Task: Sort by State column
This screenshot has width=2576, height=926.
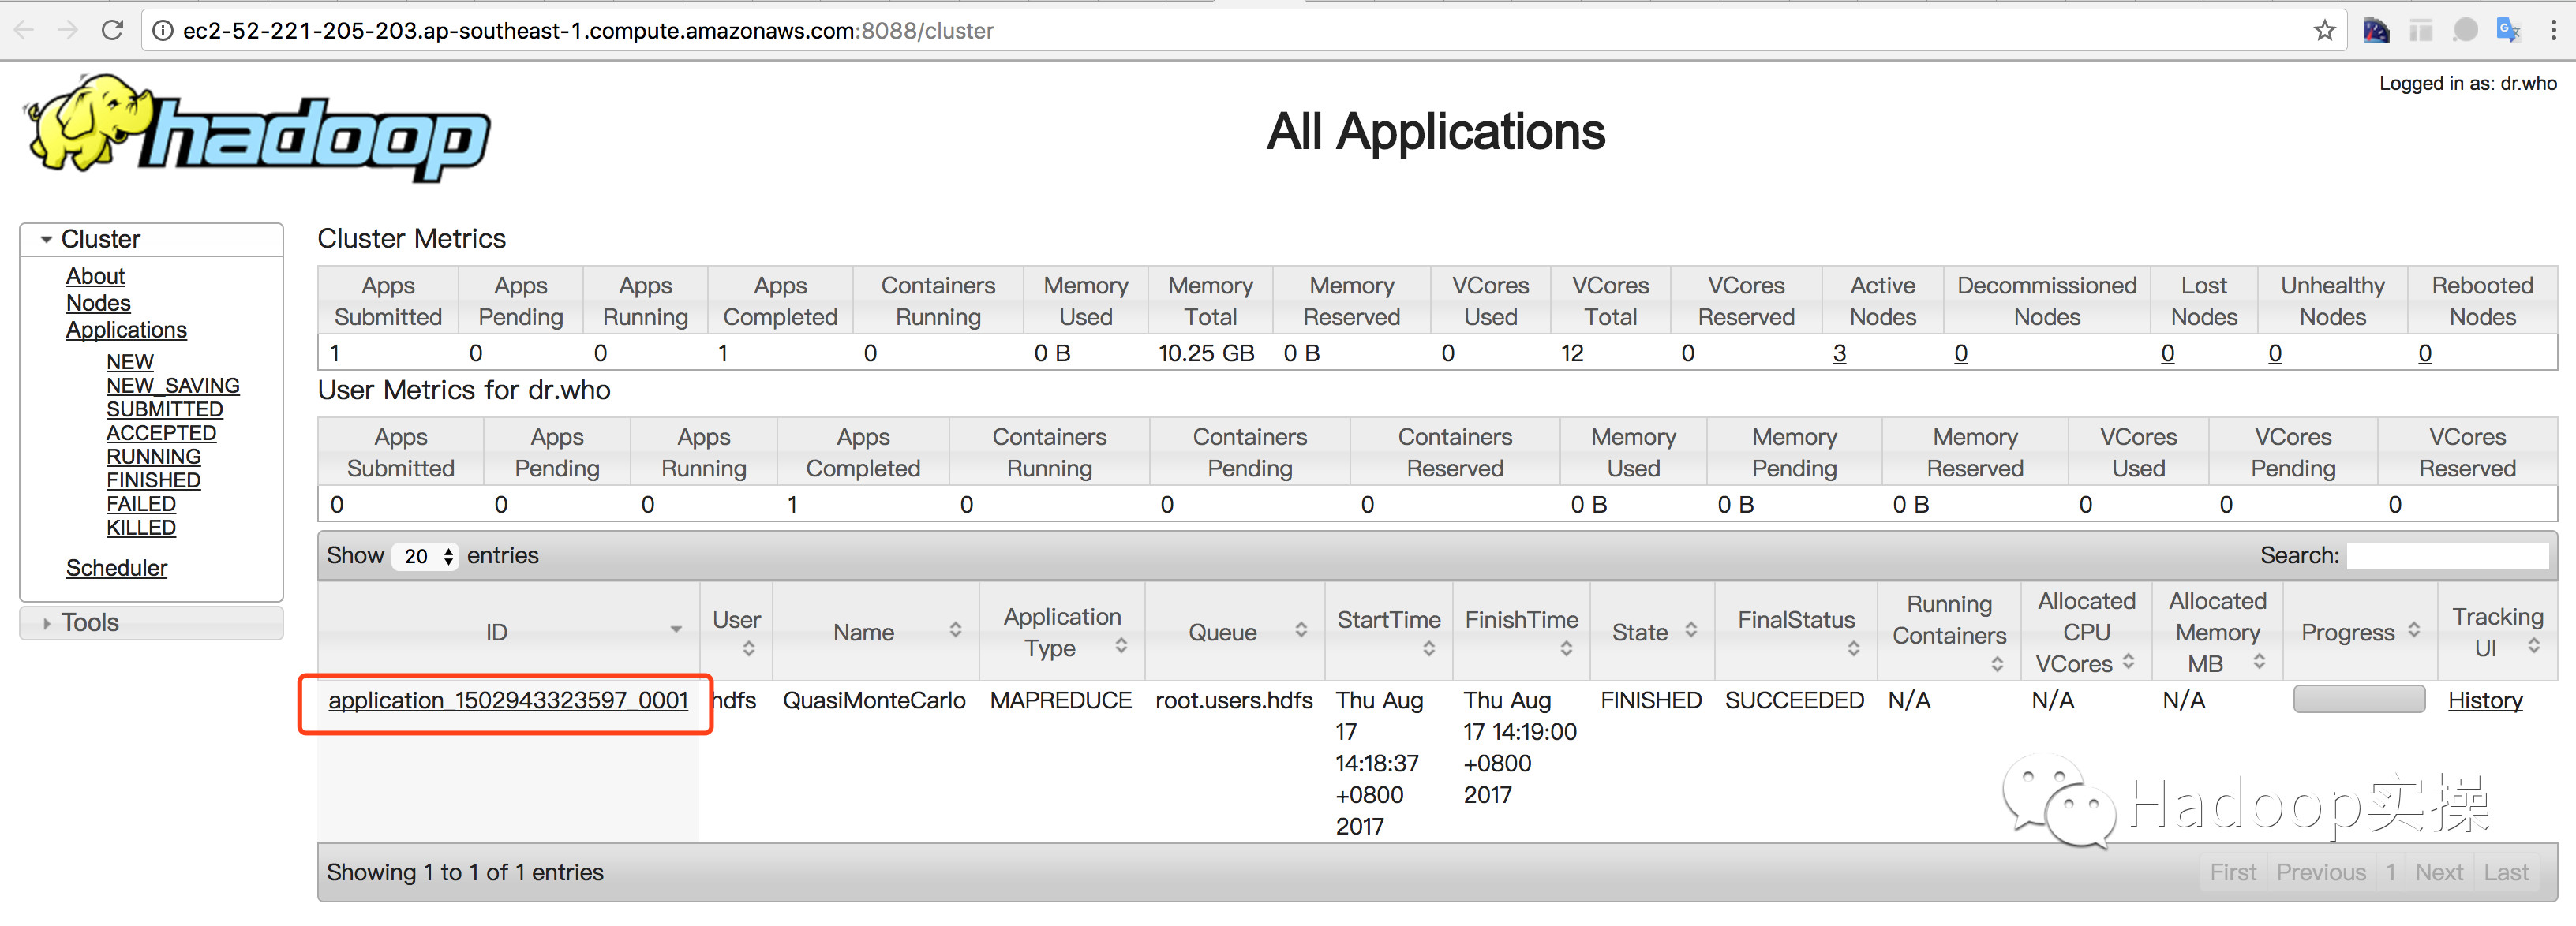Action: pyautogui.click(x=1691, y=630)
